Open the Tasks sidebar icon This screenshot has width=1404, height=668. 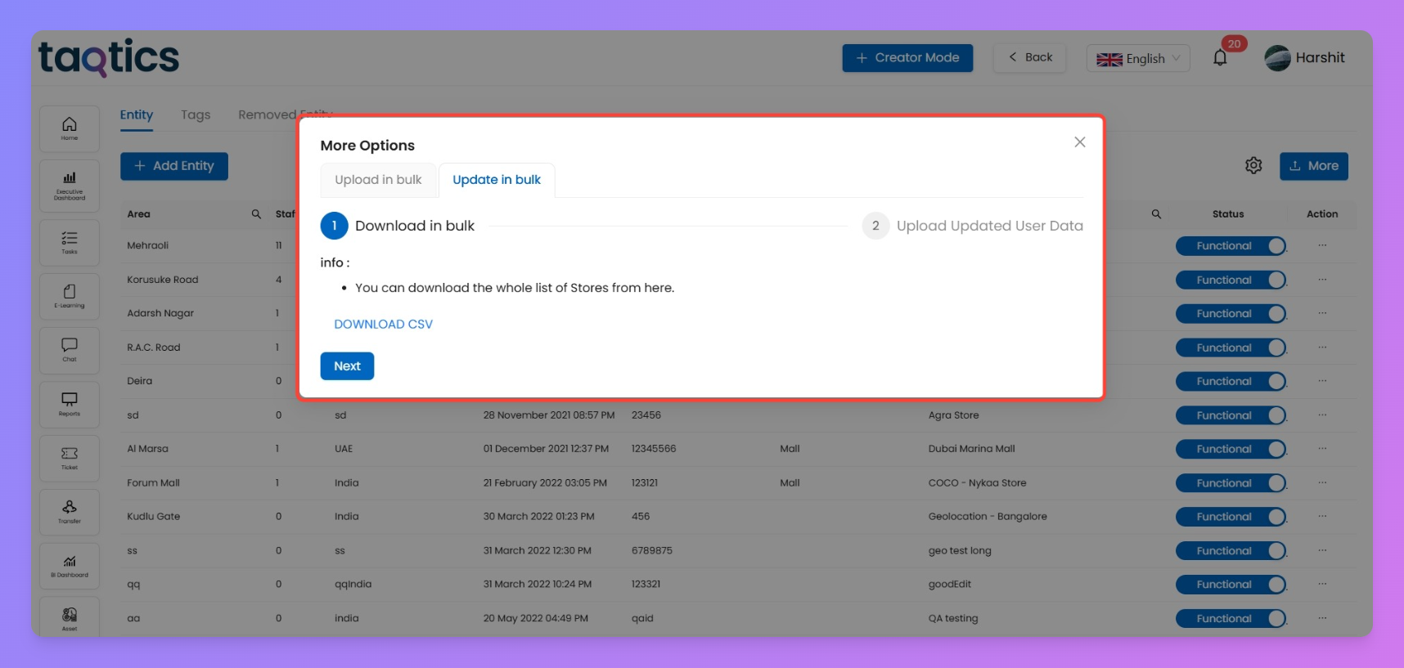click(x=70, y=242)
